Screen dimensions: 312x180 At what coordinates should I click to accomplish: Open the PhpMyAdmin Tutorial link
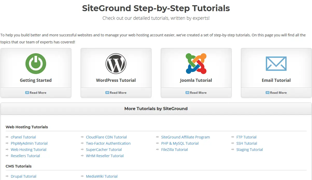pos(29,143)
